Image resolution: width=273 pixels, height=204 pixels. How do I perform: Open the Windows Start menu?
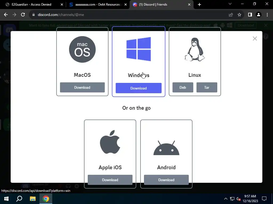[x=6, y=199]
